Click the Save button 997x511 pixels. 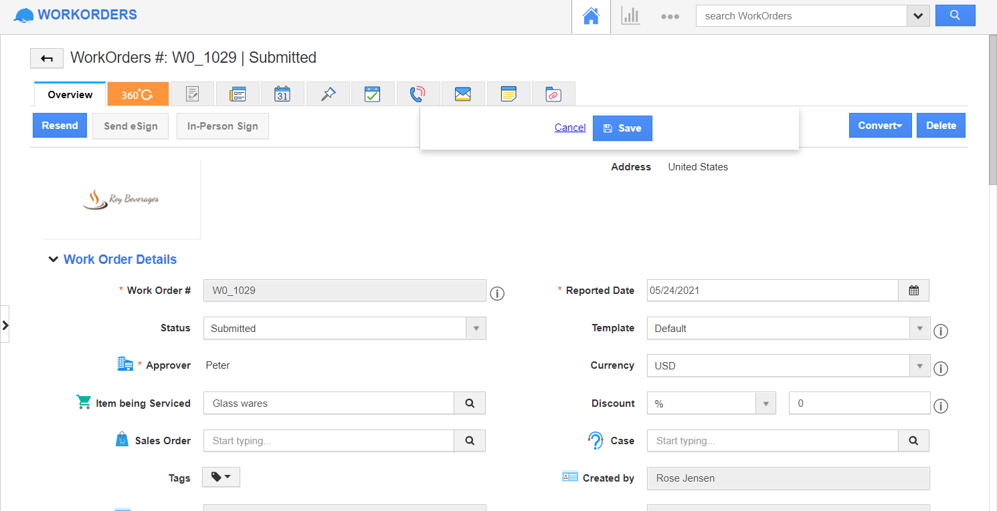[x=622, y=128]
